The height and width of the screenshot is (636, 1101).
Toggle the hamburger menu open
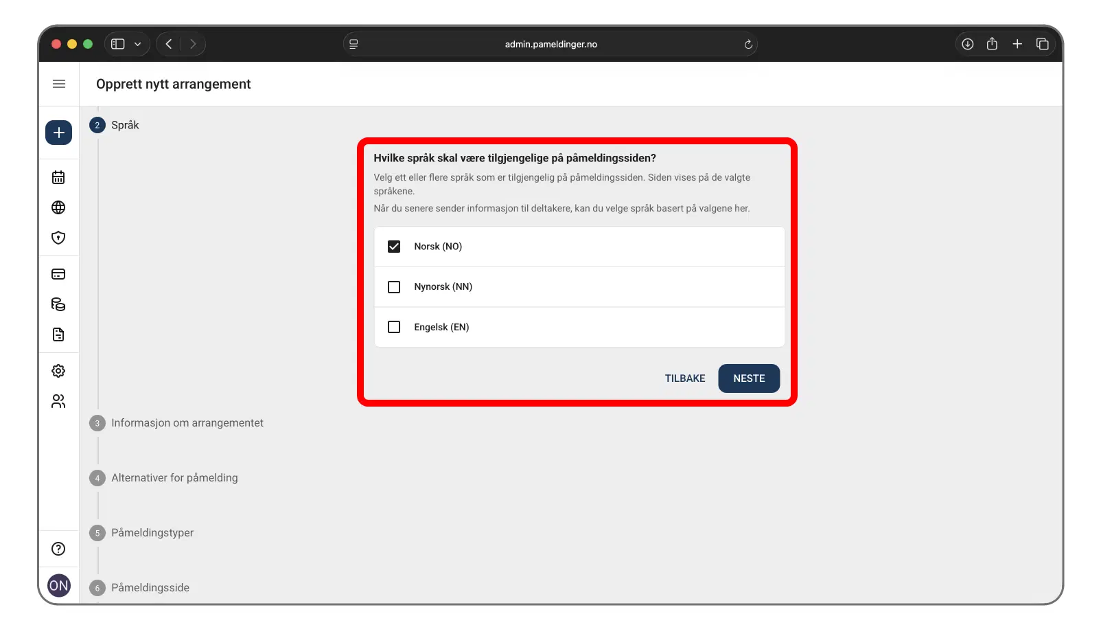coord(59,84)
